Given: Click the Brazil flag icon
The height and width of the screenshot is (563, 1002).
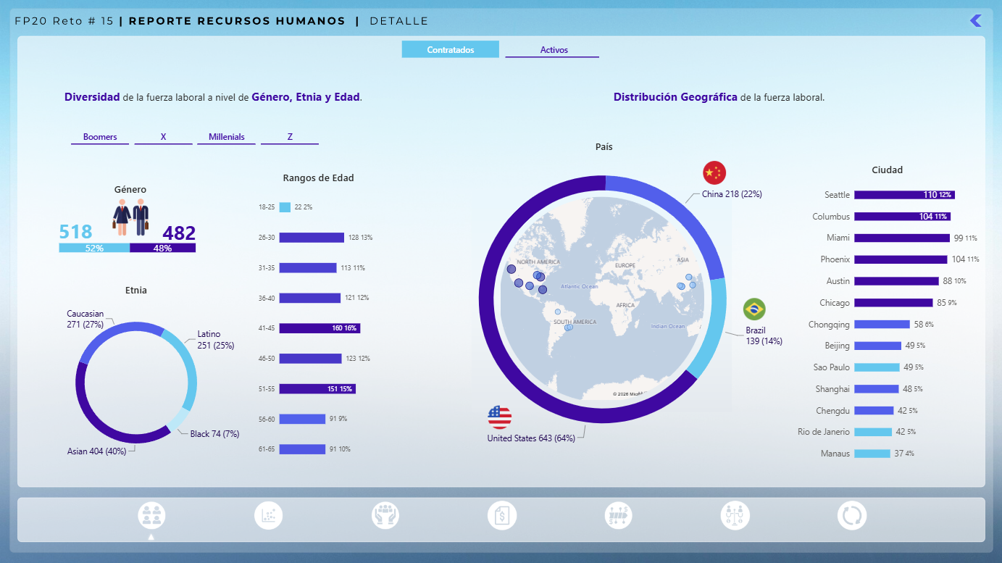Looking at the screenshot, I should pos(754,309).
